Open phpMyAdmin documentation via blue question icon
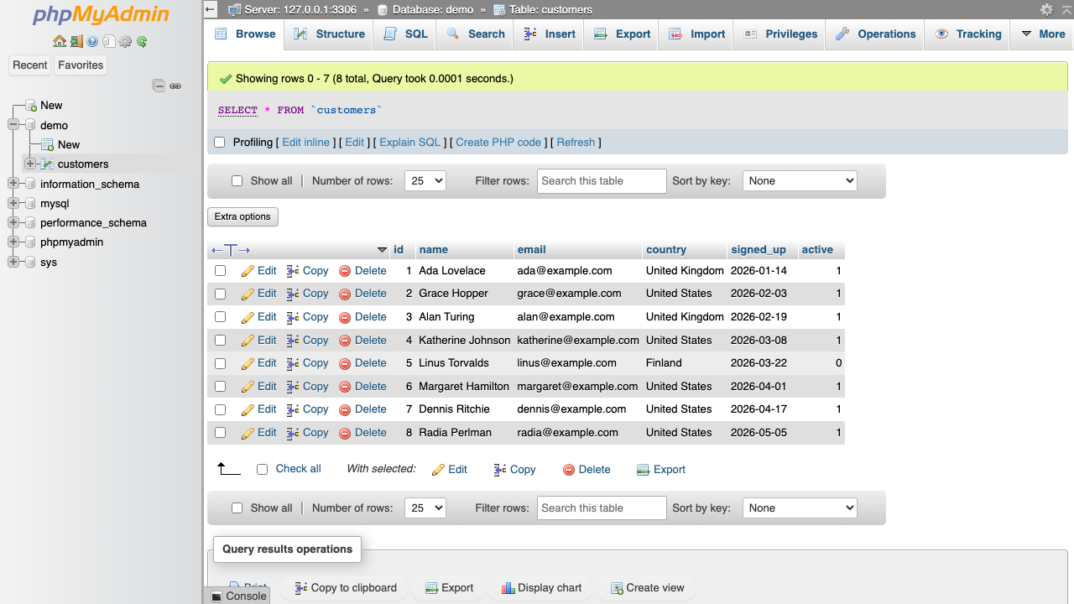Image resolution: width=1074 pixels, height=604 pixels. pos(92,41)
